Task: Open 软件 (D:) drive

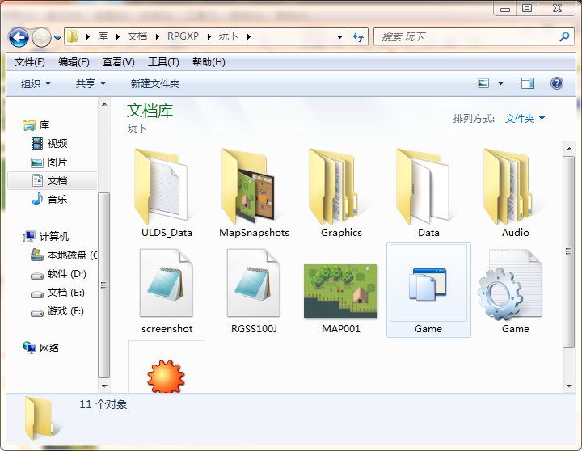Action: [58, 274]
